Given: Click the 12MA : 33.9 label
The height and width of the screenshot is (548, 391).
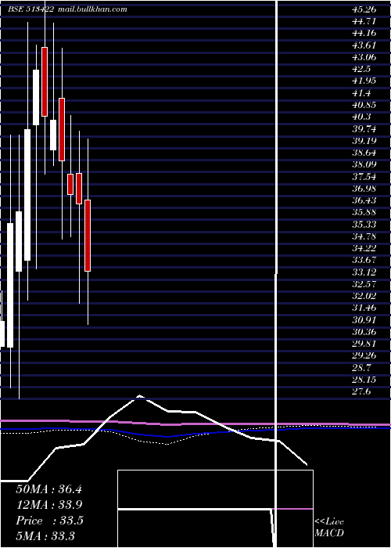Looking at the screenshot, I should coord(49,505).
